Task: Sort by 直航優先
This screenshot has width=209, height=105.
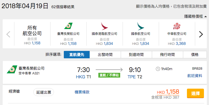Action: 77,55
